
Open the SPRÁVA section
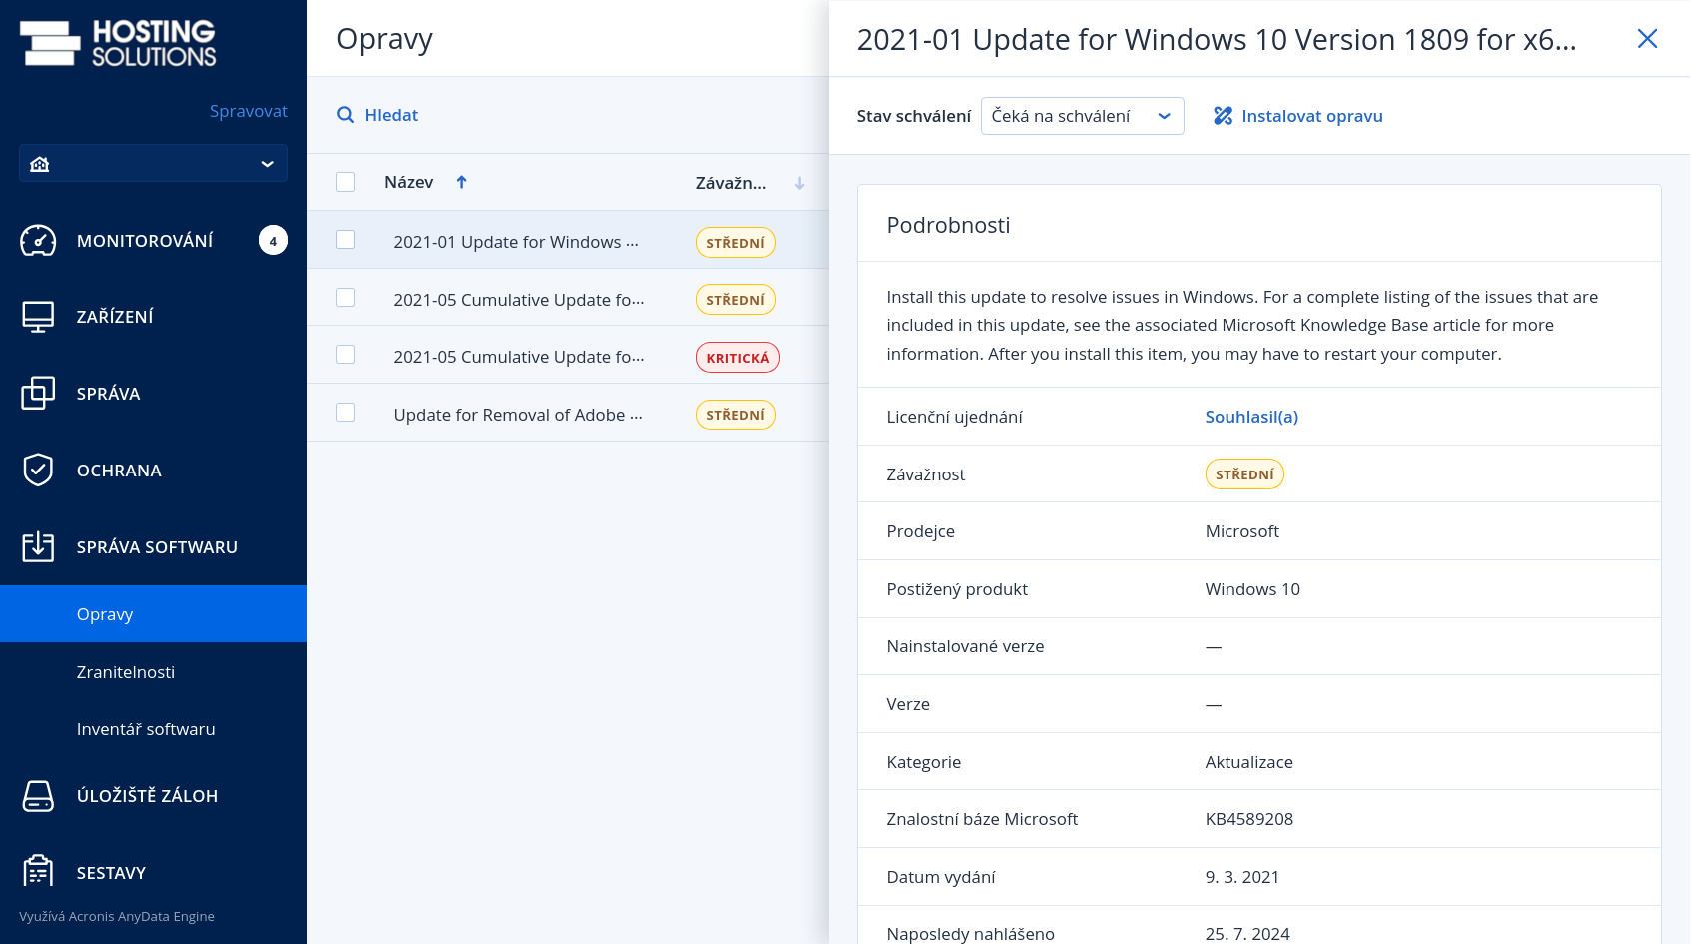[153, 394]
